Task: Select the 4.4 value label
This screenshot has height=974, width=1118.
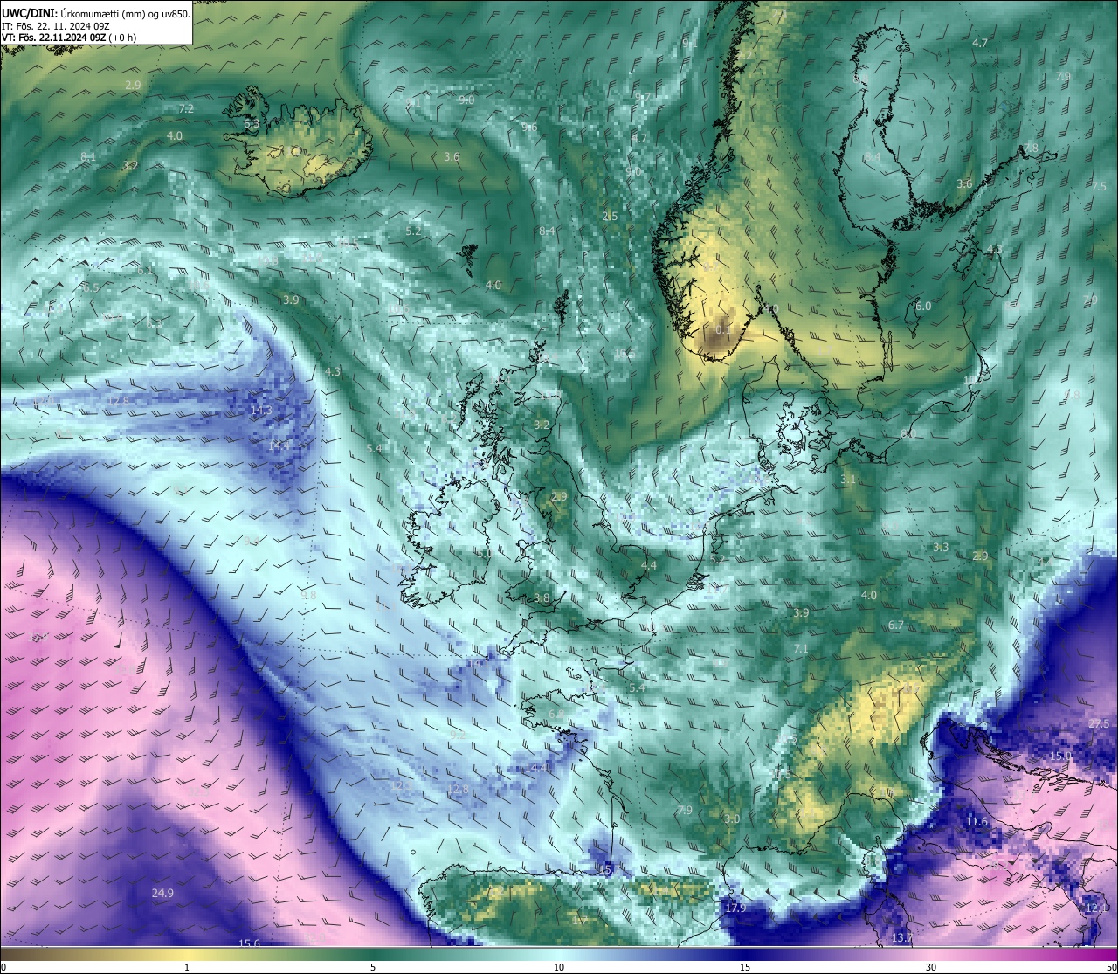Action: click(649, 565)
